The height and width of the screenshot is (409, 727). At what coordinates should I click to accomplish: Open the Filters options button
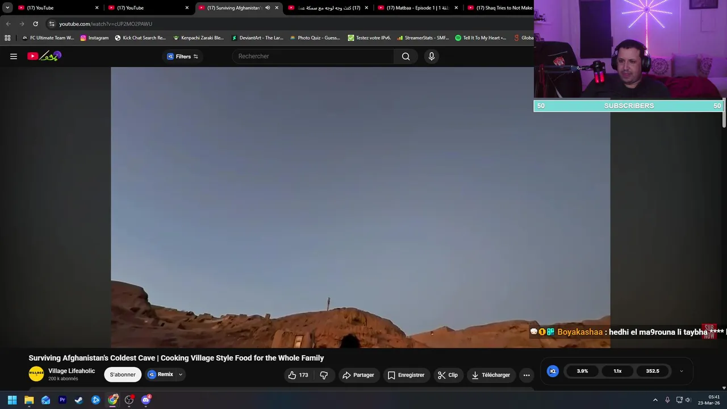click(x=182, y=56)
